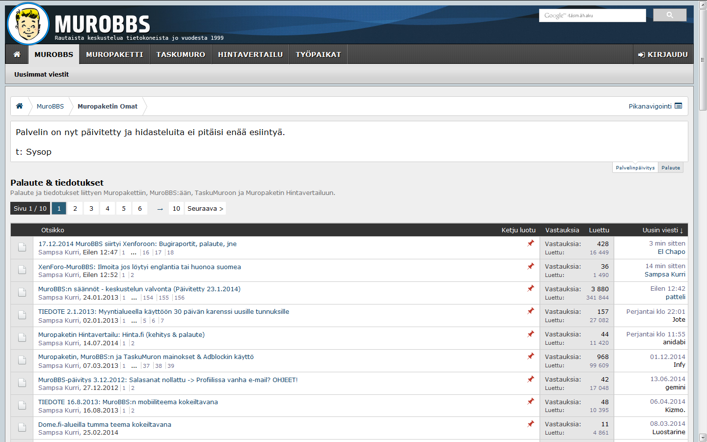Jump to the last page 10
707x442 pixels.
click(x=176, y=208)
